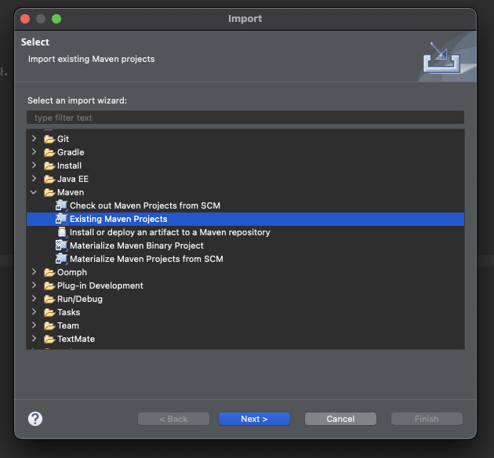
Task: Select the Team label
Action: click(x=68, y=325)
